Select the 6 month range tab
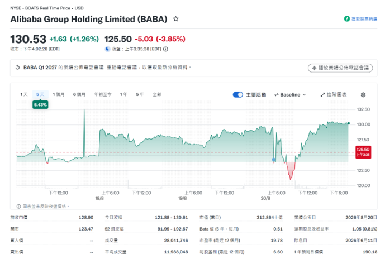380x259 pixels. tap(79, 94)
